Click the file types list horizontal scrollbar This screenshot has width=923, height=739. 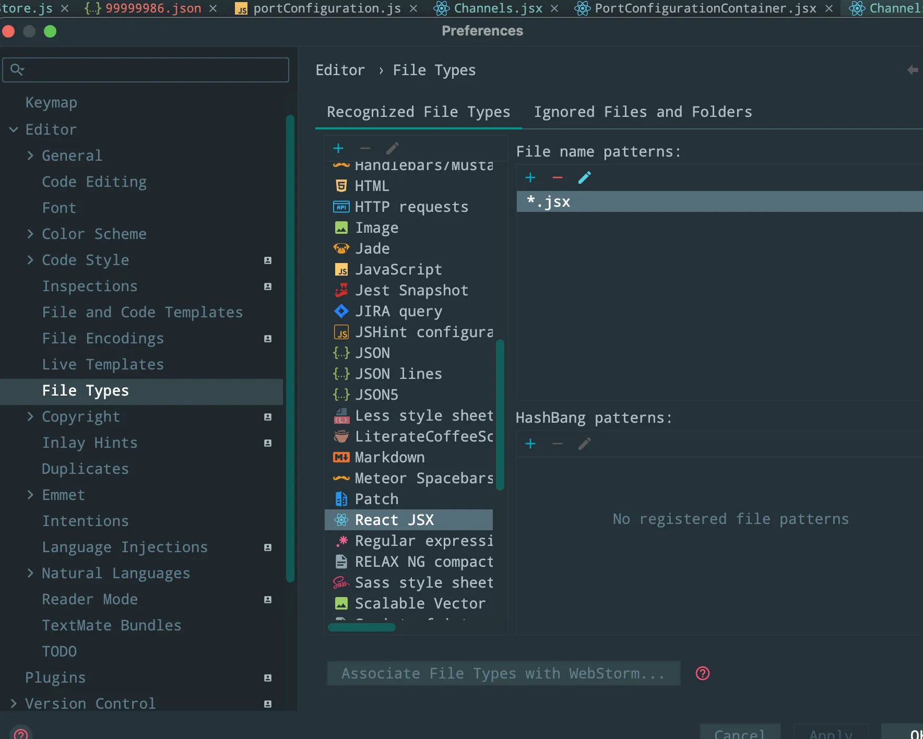[361, 627]
